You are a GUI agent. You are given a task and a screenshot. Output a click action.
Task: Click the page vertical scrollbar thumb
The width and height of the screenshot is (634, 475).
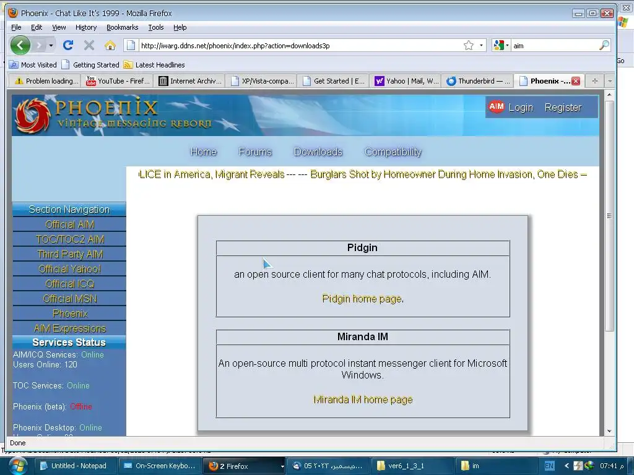(609, 216)
